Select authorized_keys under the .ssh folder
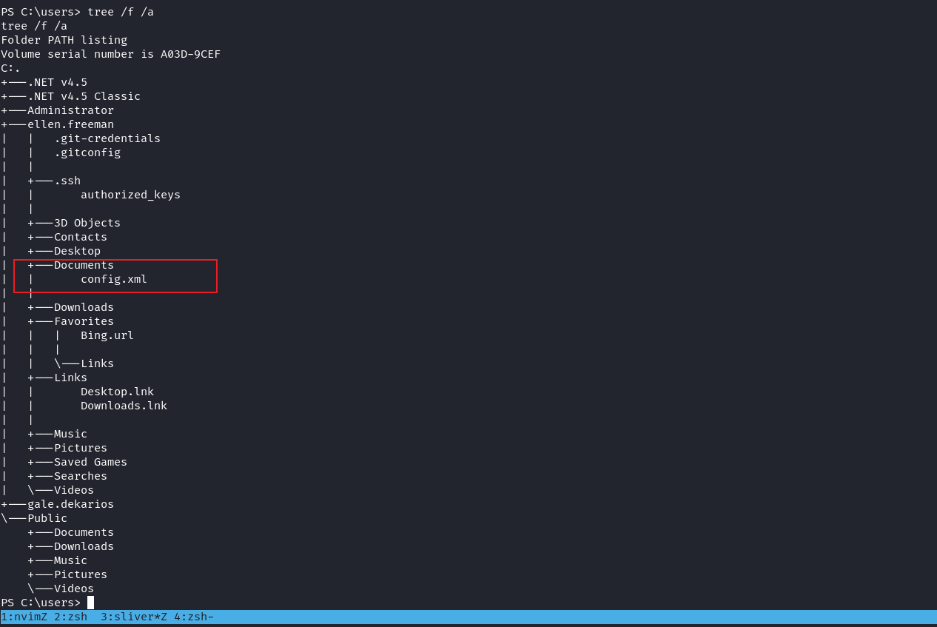Screen dimensions: 937x627 click(130, 194)
